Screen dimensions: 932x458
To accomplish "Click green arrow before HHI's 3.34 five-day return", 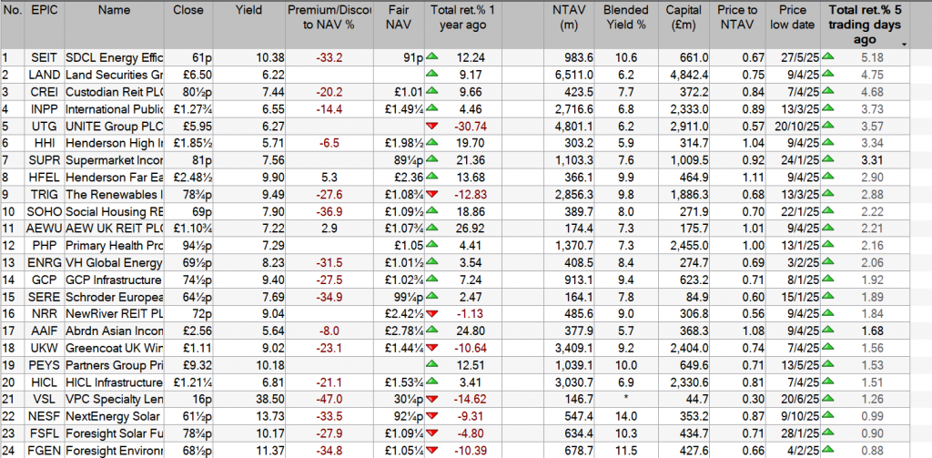I will point(827,142).
